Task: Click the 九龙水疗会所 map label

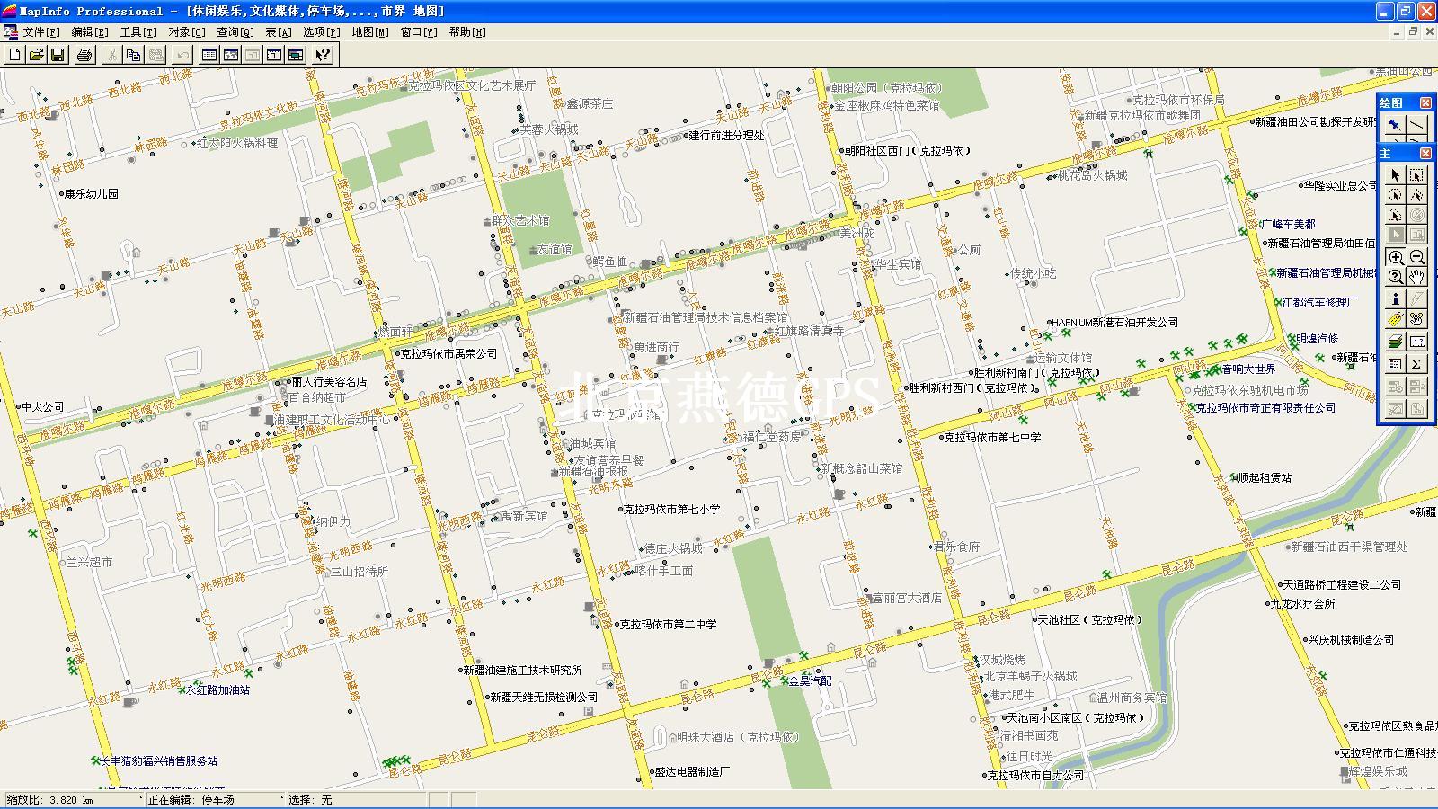Action: click(x=1303, y=604)
